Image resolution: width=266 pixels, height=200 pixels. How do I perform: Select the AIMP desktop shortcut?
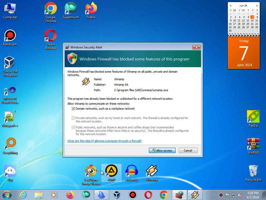click(111, 173)
